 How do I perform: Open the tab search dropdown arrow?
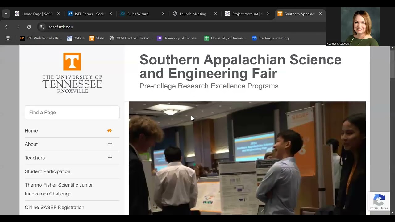pos(6,14)
